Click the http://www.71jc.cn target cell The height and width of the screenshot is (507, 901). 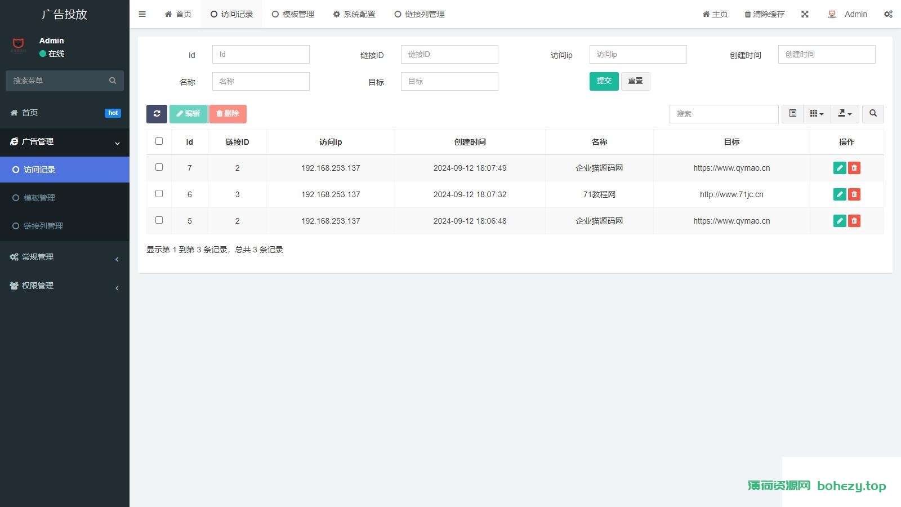[731, 194]
